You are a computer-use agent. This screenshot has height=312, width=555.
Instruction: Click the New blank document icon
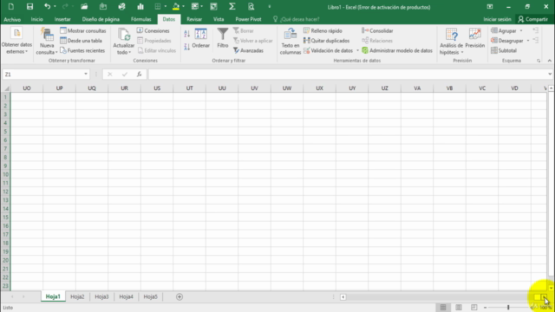11,6
